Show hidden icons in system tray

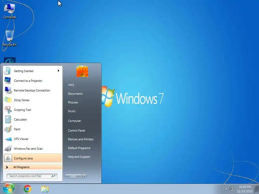click(226, 189)
